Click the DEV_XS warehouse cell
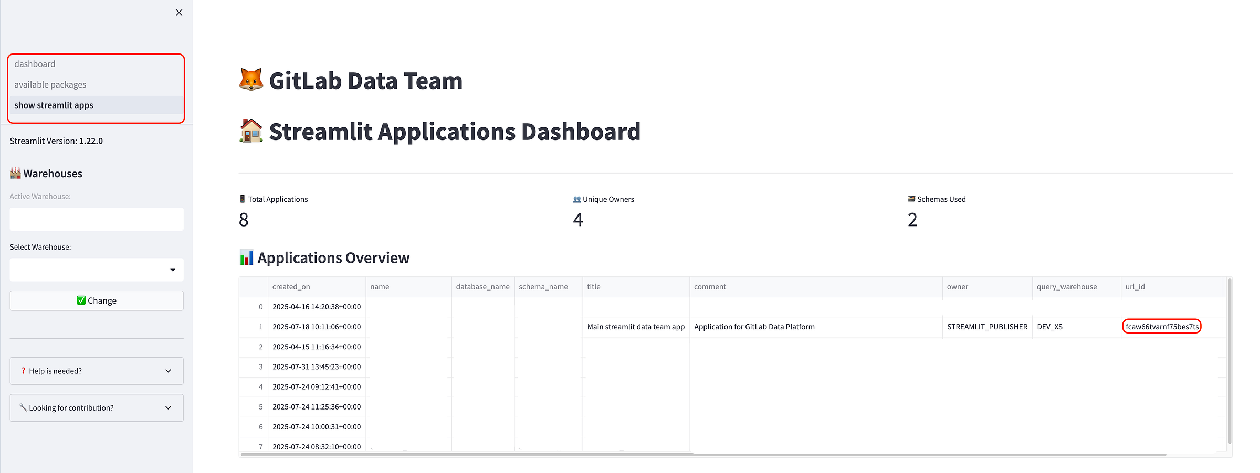The width and height of the screenshot is (1260, 473). 1077,327
